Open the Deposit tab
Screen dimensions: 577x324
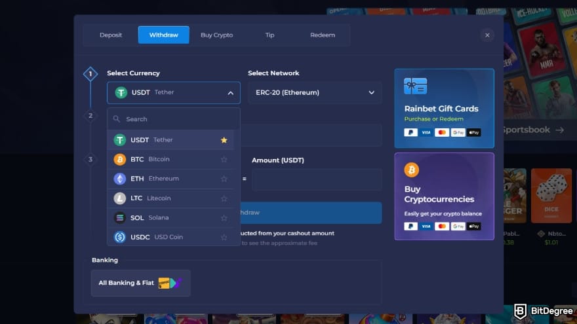coord(110,35)
